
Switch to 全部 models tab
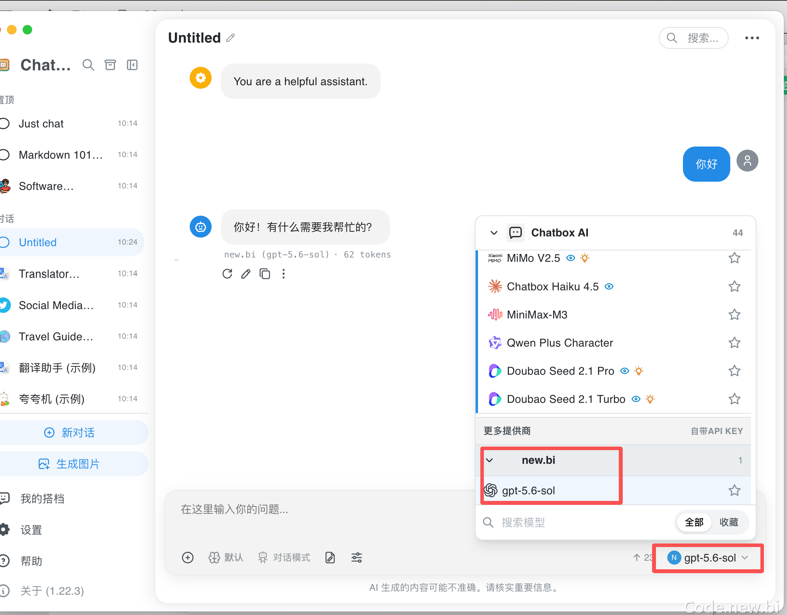click(694, 522)
